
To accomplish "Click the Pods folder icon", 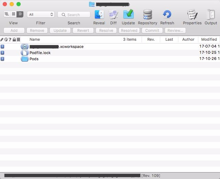I will tap(24, 59).
